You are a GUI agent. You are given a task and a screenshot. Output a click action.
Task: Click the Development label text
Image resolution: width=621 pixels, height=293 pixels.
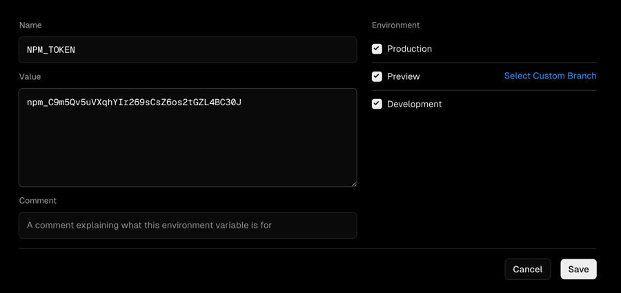[414, 104]
